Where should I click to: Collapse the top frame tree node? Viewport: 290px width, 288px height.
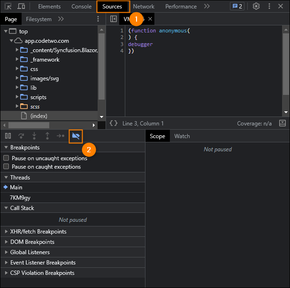(6, 31)
